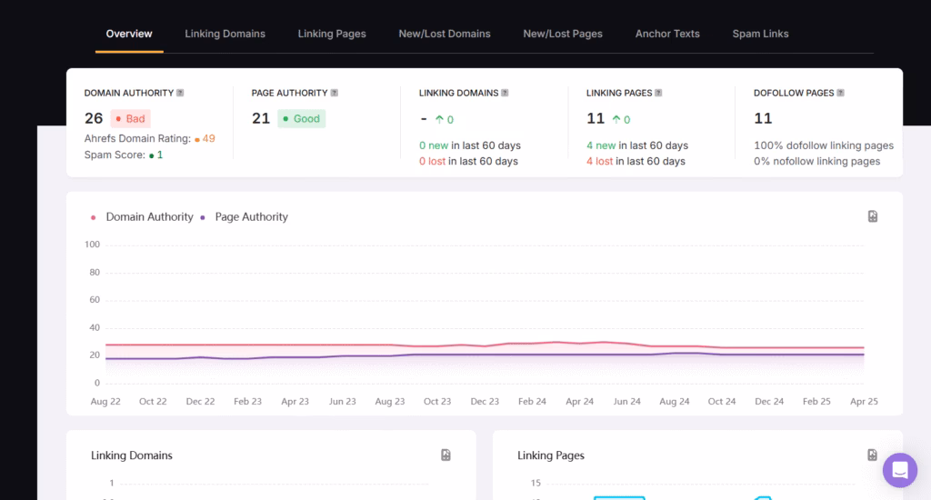Image resolution: width=931 pixels, height=500 pixels.
Task: Click the Page Authority help icon
Action: point(335,93)
